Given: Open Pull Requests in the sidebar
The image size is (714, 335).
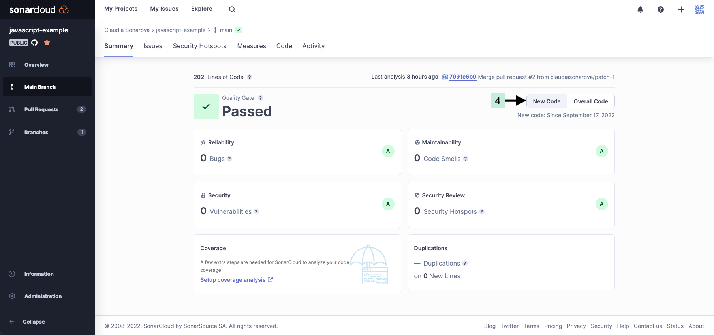Looking at the screenshot, I should tap(47, 109).
